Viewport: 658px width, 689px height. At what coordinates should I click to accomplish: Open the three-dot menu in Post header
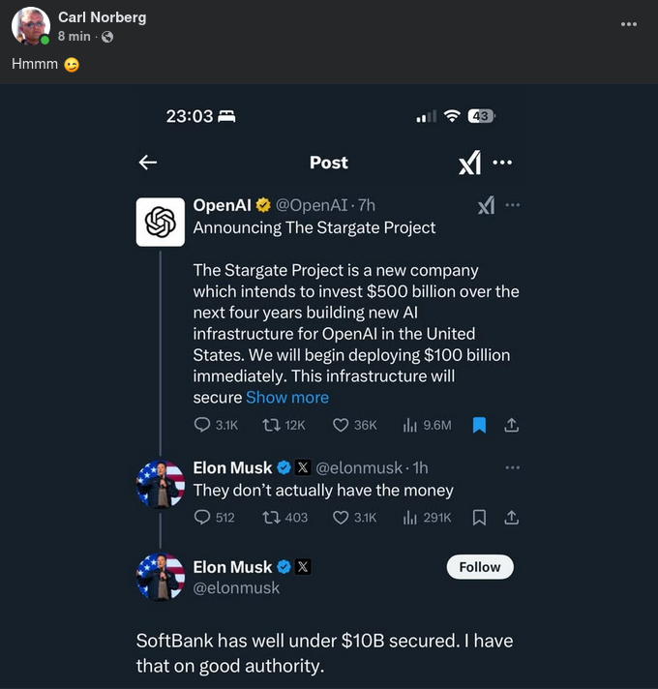pos(502,163)
